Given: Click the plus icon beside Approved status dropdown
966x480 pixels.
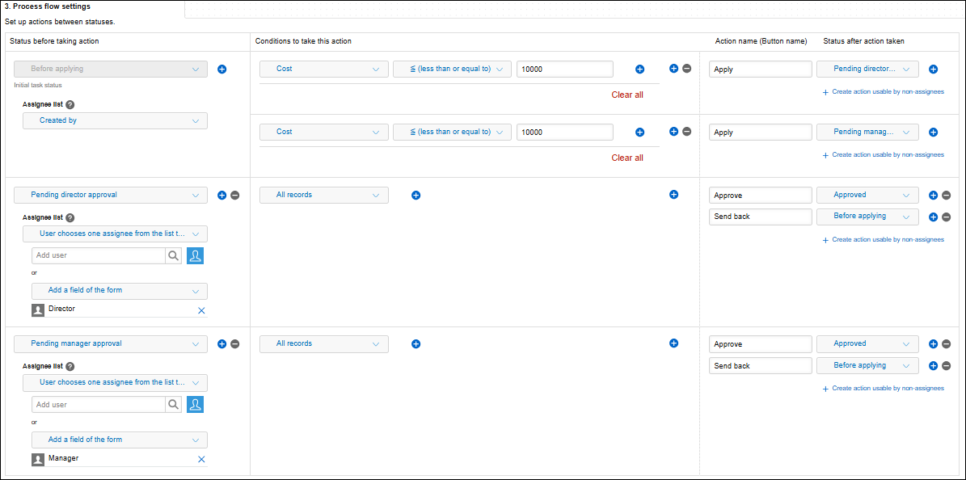Looking at the screenshot, I should [x=934, y=195].
